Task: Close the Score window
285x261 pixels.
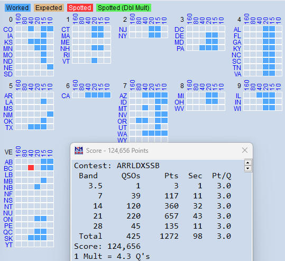Action: tap(245, 151)
